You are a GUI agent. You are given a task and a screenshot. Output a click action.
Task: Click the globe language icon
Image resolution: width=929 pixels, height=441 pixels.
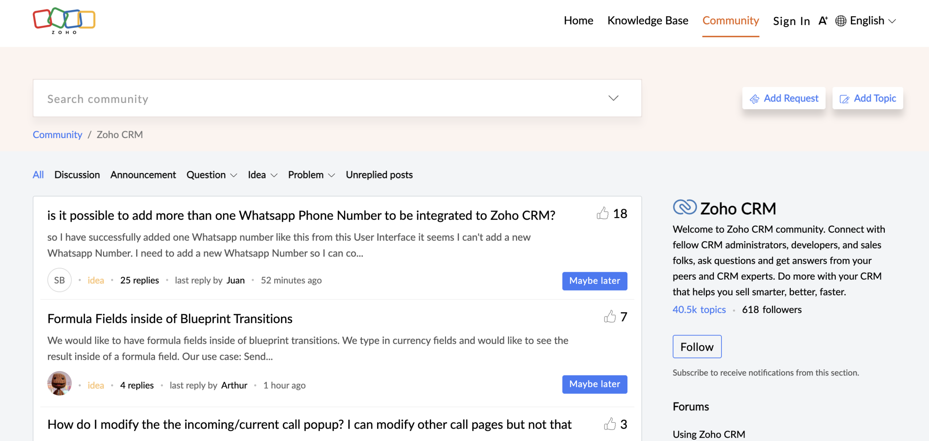(x=841, y=21)
